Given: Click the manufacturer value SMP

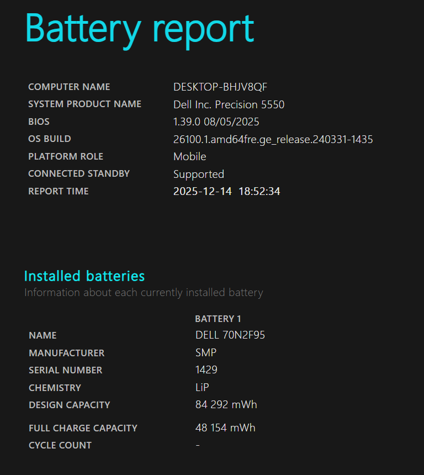Looking at the screenshot, I should [x=205, y=352].
